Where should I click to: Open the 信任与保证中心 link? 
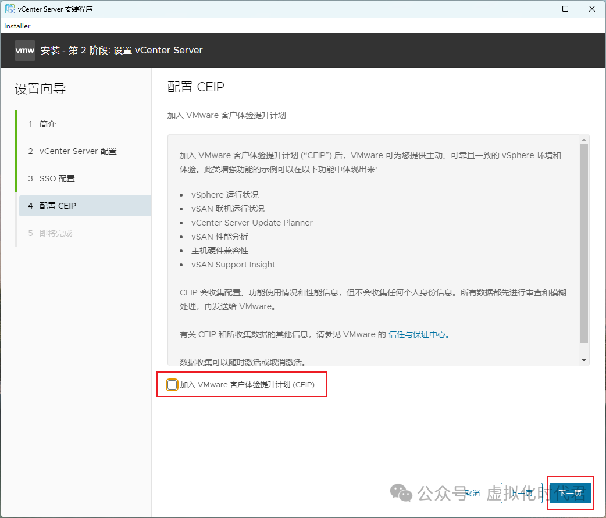tap(419, 334)
